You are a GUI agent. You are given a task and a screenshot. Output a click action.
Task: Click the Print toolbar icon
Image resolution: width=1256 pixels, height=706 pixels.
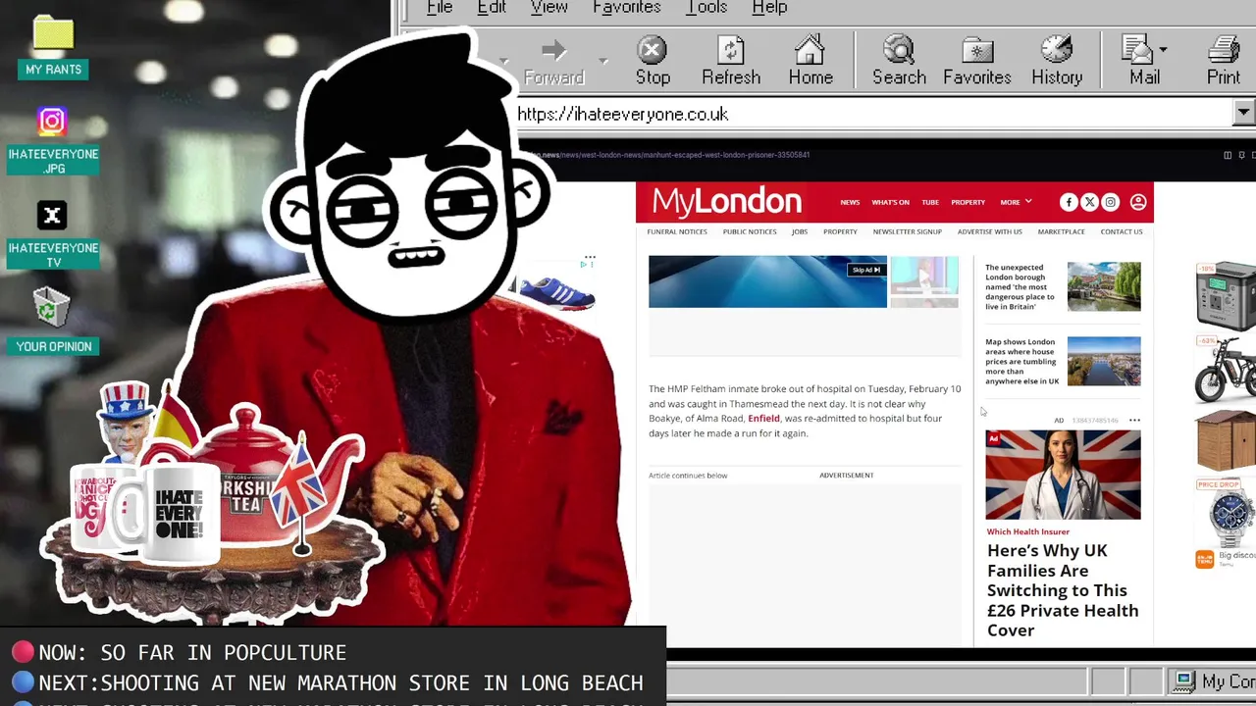click(x=1224, y=61)
